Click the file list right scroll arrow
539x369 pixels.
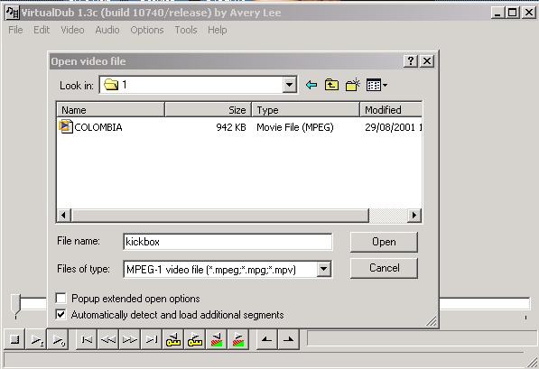[x=414, y=216]
